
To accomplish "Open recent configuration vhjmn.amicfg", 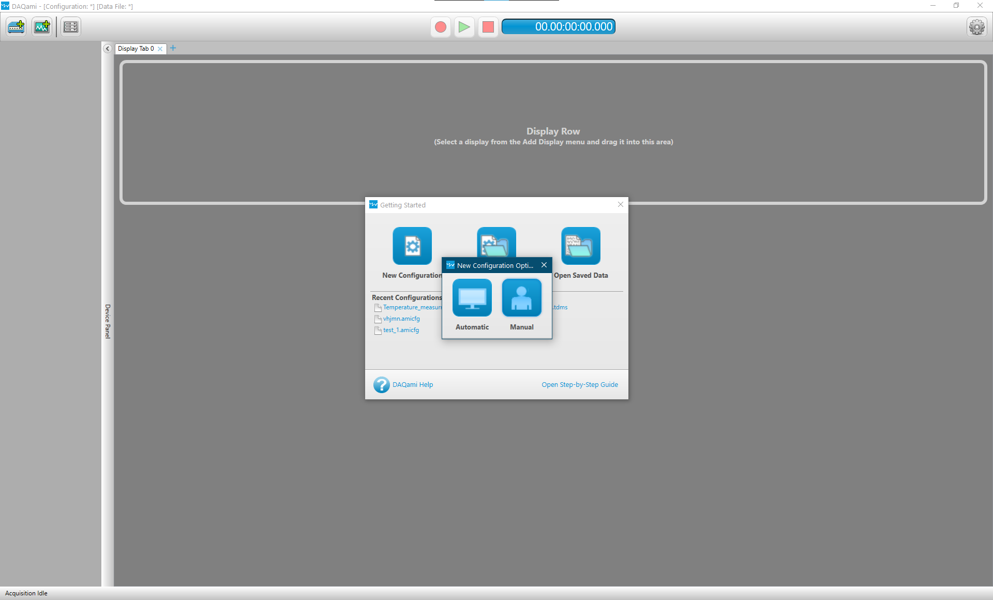I will click(401, 319).
